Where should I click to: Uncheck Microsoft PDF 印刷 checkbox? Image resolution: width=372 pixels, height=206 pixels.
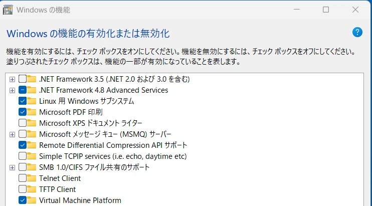(23, 112)
